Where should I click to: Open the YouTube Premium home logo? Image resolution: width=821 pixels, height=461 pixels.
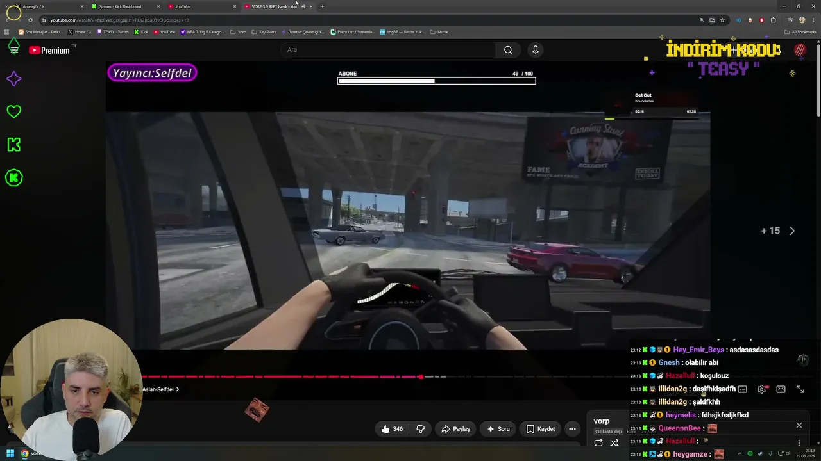(x=49, y=50)
